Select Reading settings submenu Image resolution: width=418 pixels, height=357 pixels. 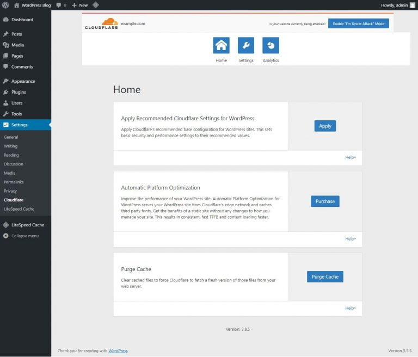[11, 155]
